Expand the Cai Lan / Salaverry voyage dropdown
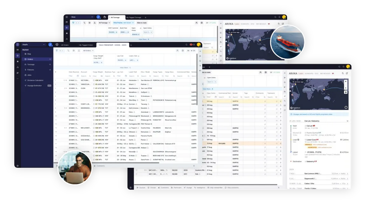The width and height of the screenshot is (366, 204). point(347,121)
